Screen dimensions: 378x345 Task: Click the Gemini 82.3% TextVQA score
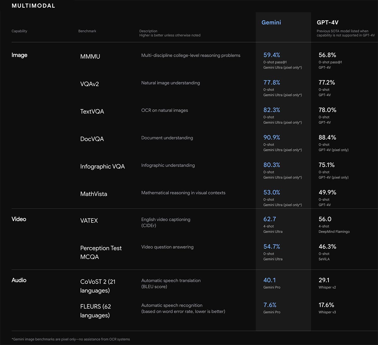272,110
